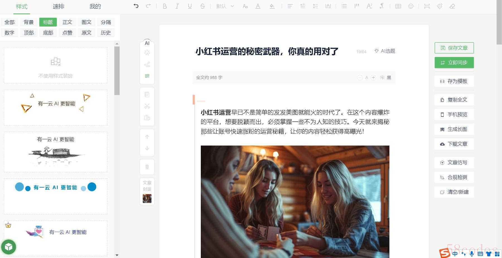The height and width of the screenshot is (258, 502).
Task: Open the 文章封面 cover thumbnail
Action: (147, 199)
